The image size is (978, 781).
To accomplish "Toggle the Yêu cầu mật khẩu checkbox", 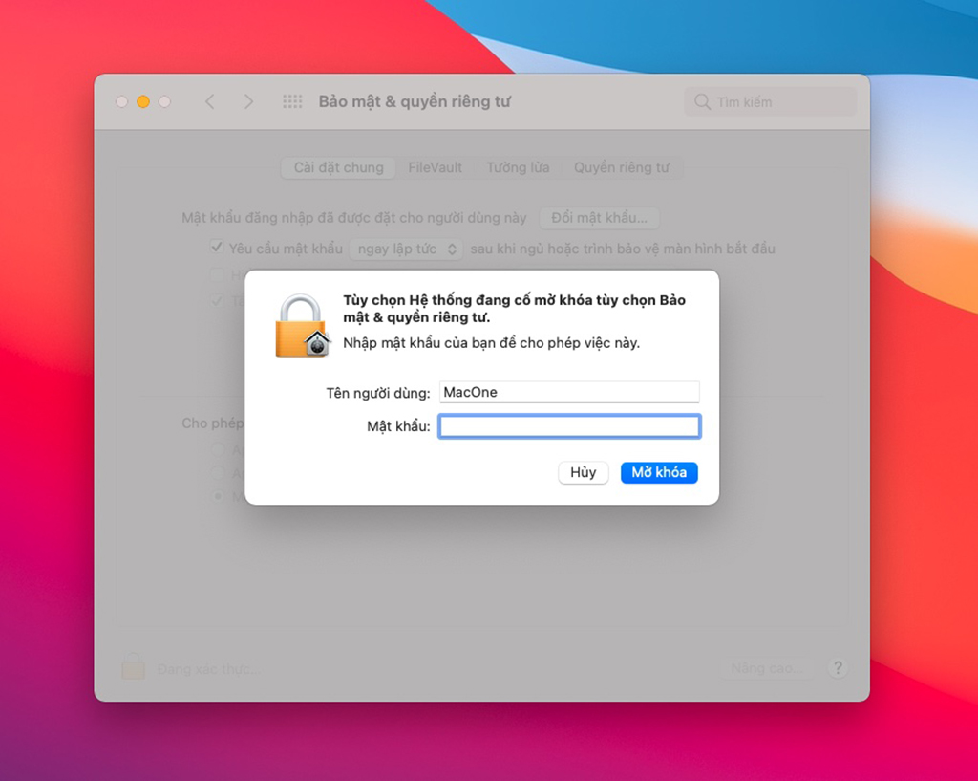I will coord(217,247).
